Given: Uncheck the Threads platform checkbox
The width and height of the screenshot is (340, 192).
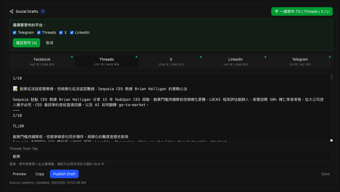Looking at the screenshot, I should point(39,32).
